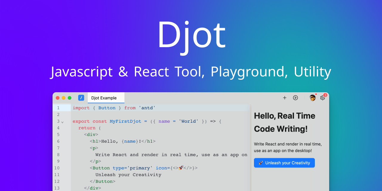Image resolution: width=382 pixels, height=191 pixels.
Task: Click the red close window button
Action: pyautogui.click(x=58, y=98)
